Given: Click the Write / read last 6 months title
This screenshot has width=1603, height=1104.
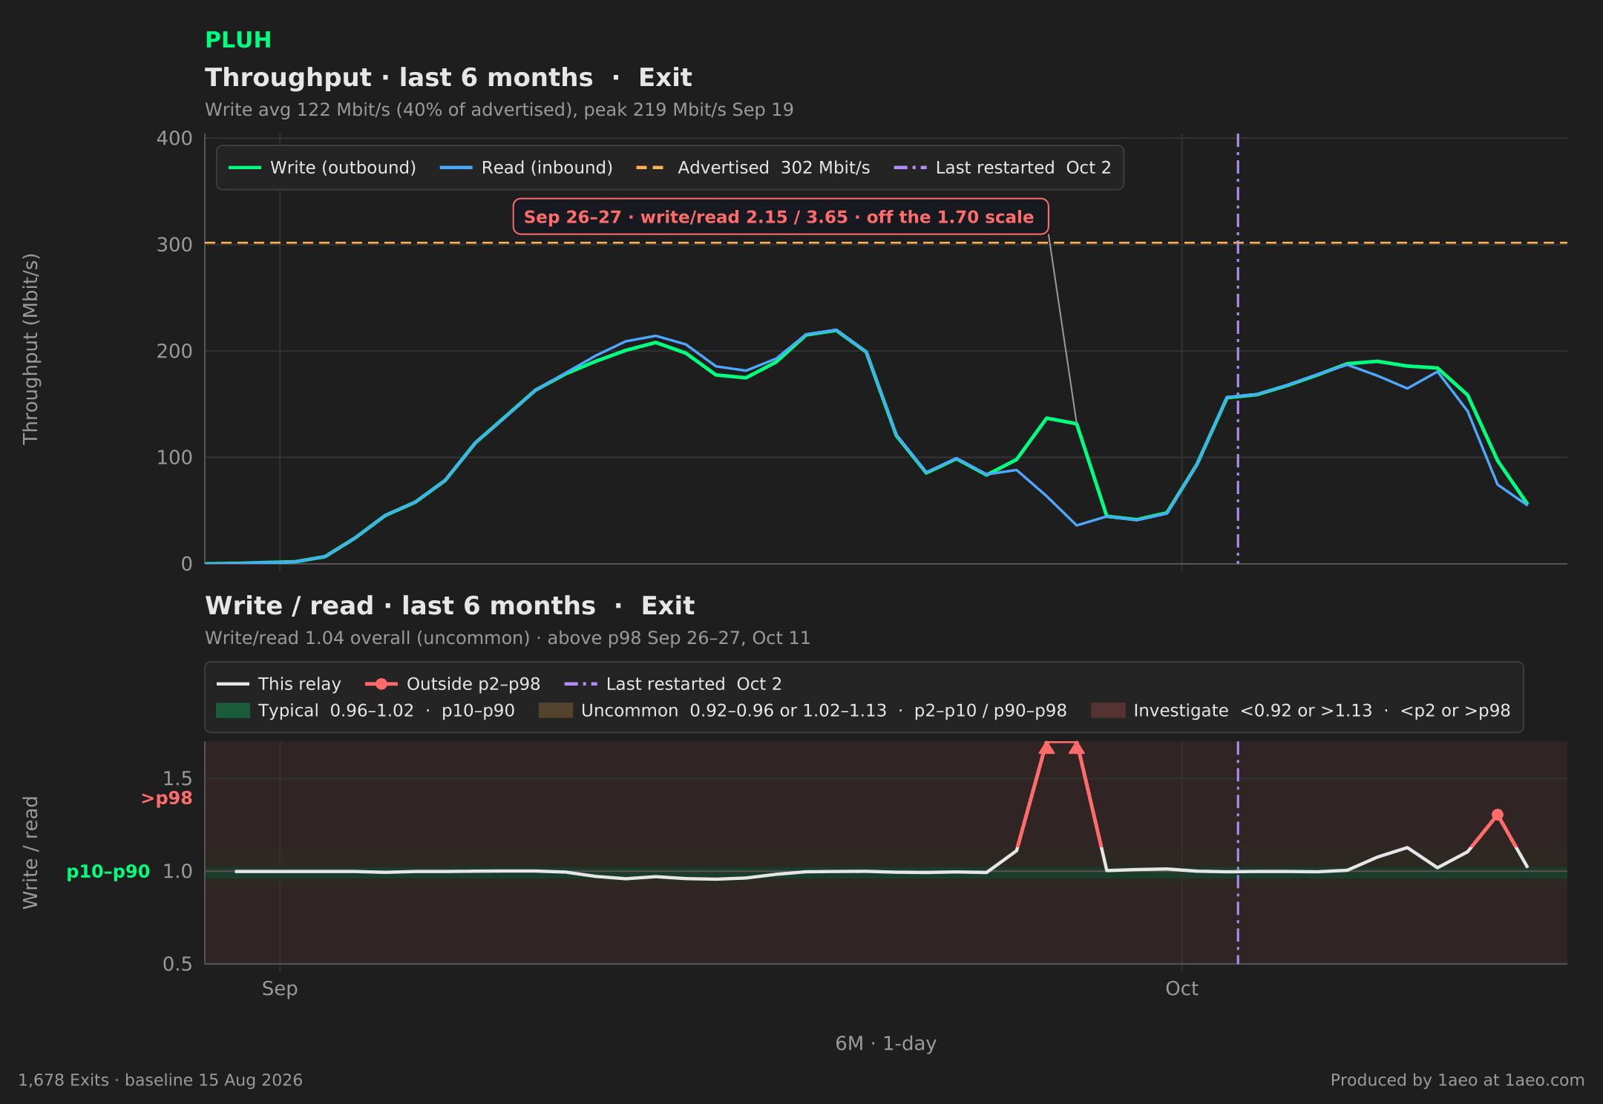Looking at the screenshot, I should [450, 606].
